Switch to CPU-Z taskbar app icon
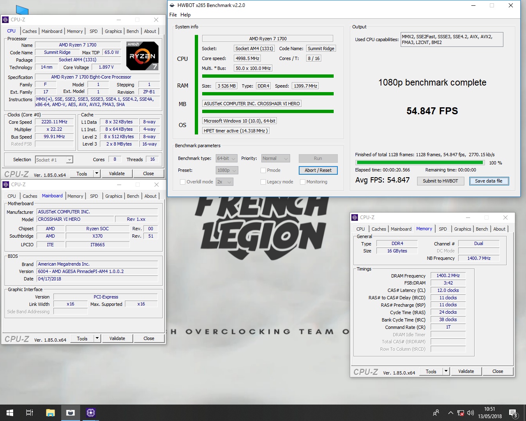 click(x=91, y=413)
